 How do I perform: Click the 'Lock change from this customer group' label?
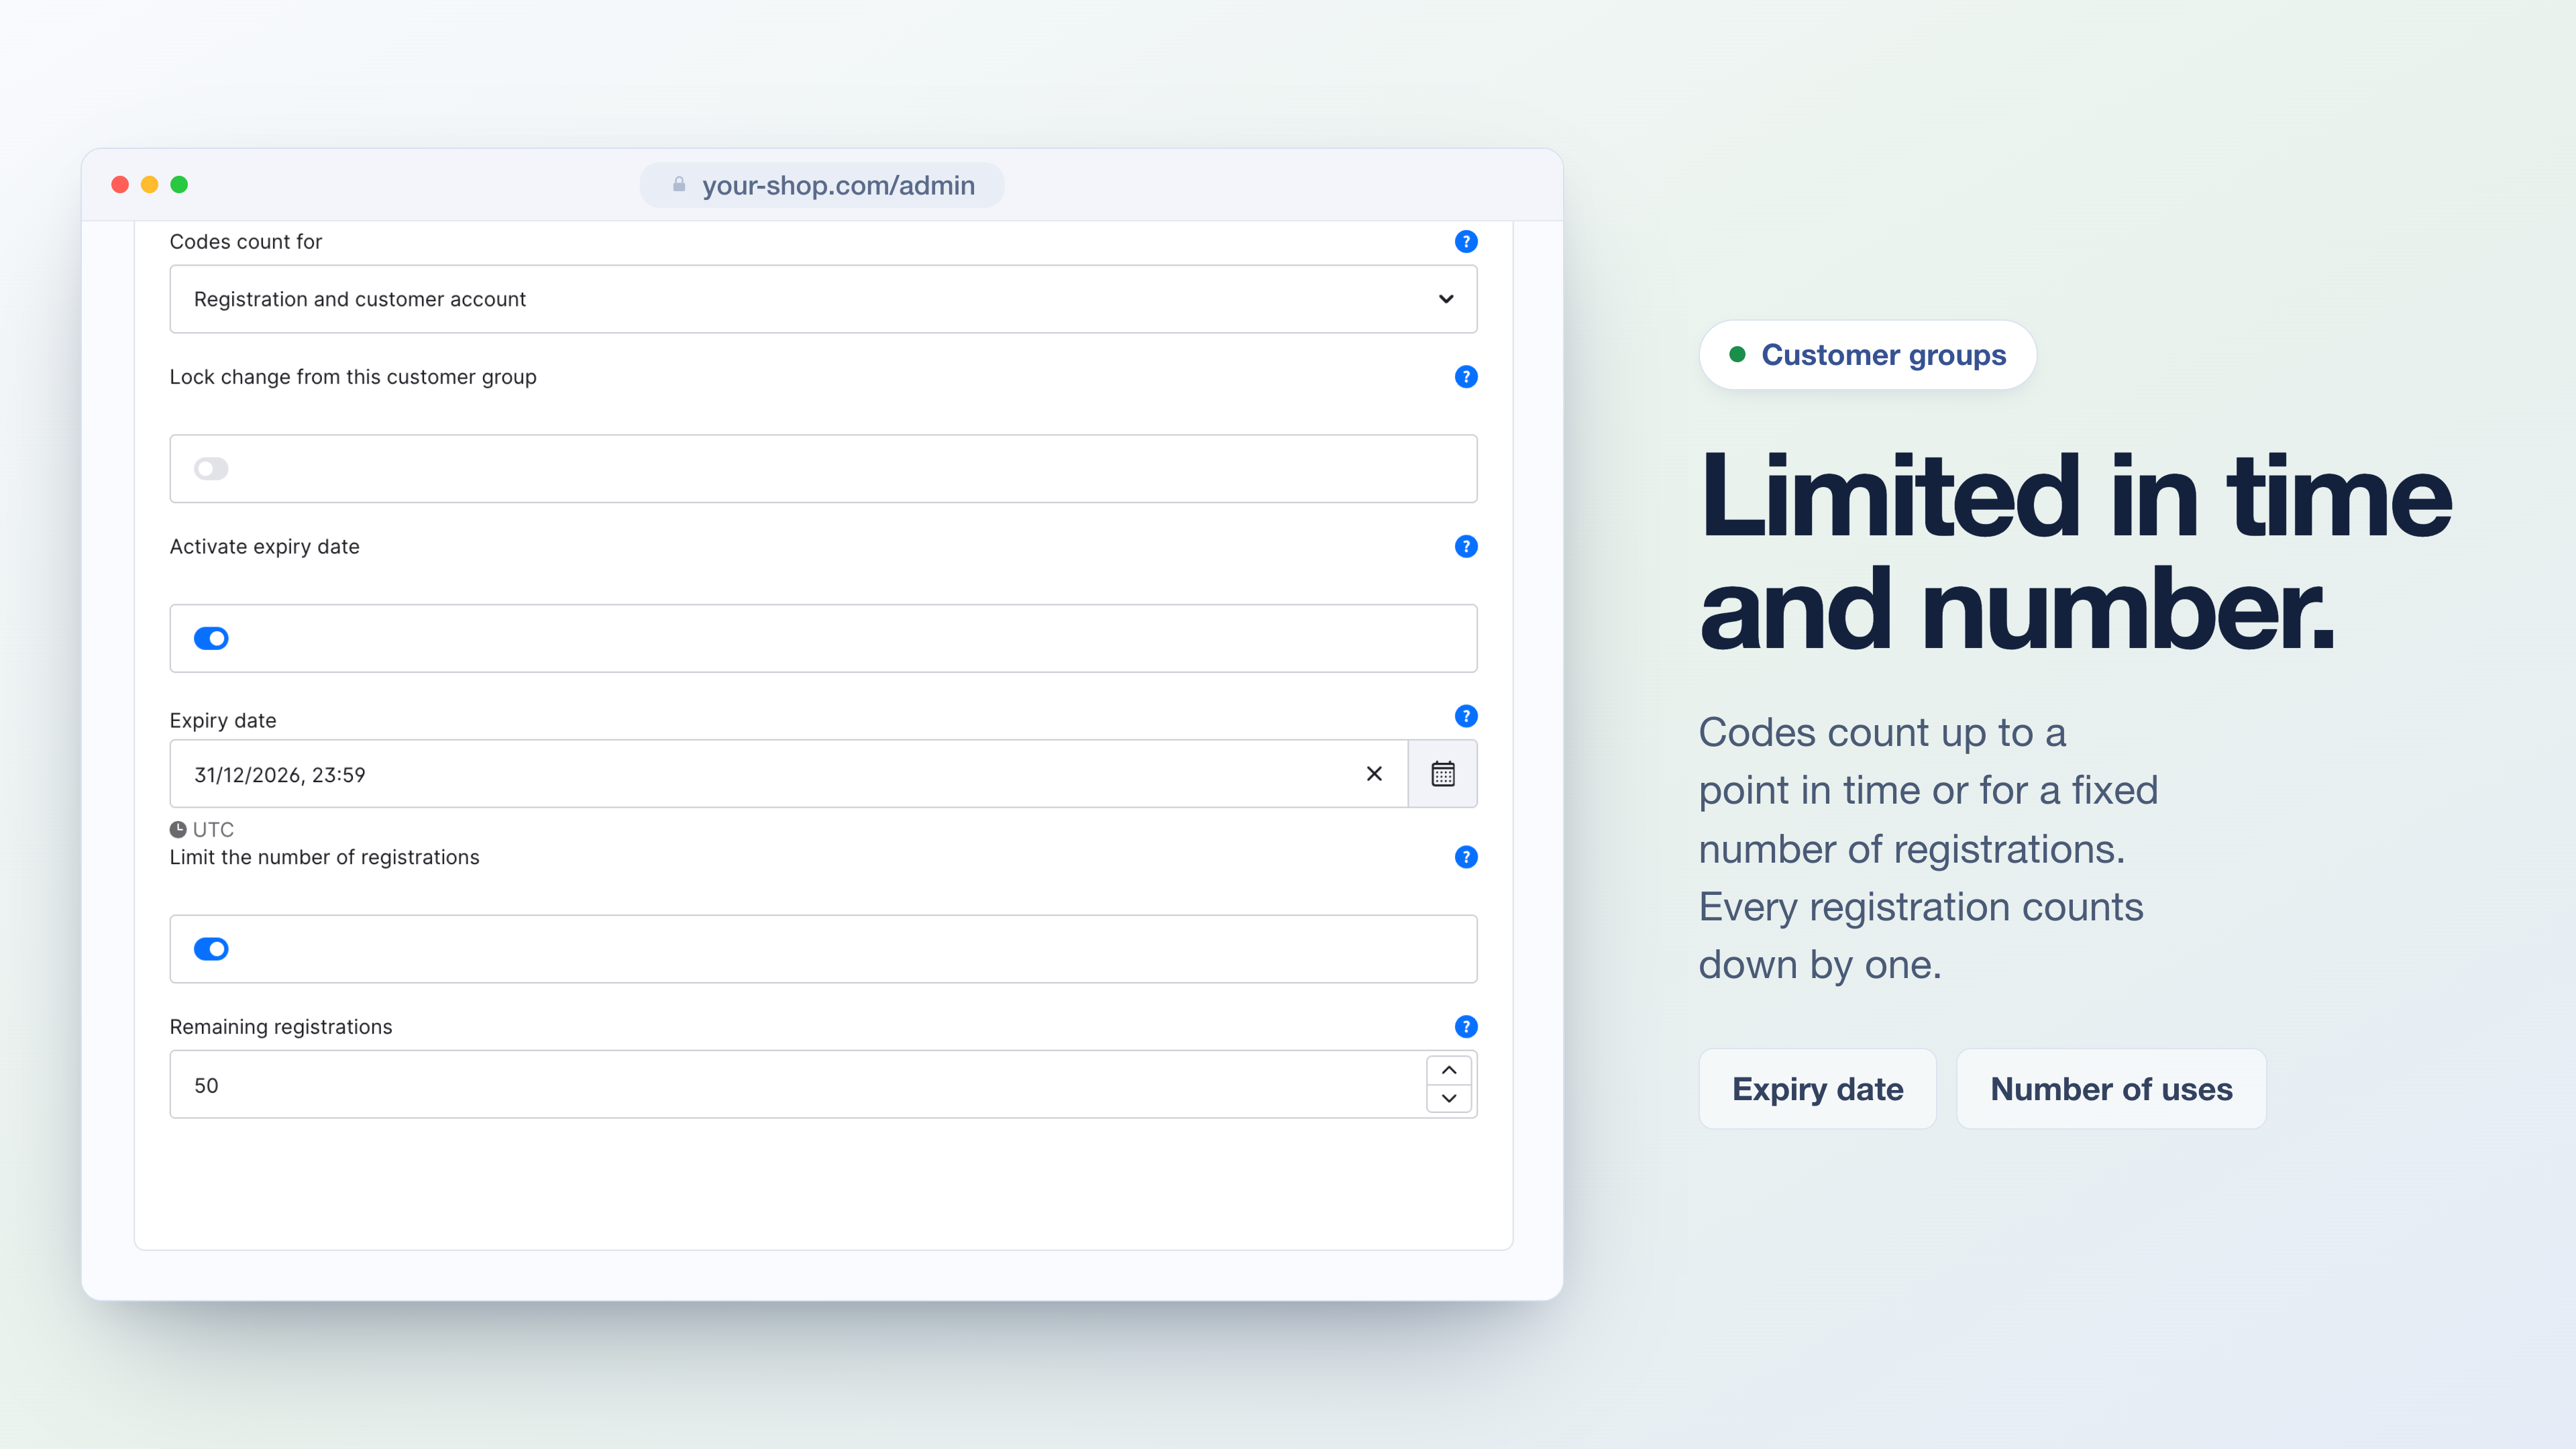353,377
